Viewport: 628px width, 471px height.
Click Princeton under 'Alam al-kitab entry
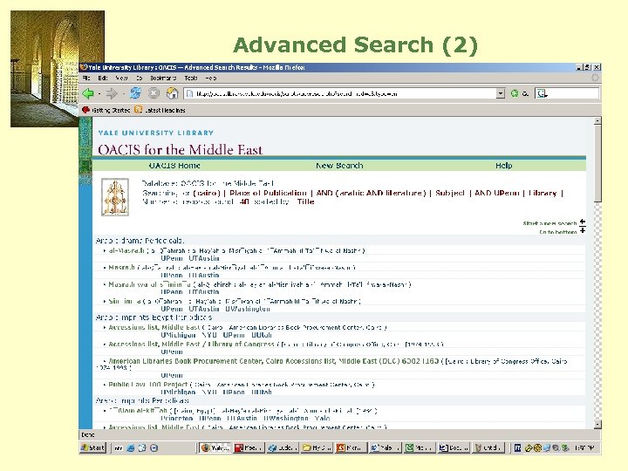[x=176, y=418]
